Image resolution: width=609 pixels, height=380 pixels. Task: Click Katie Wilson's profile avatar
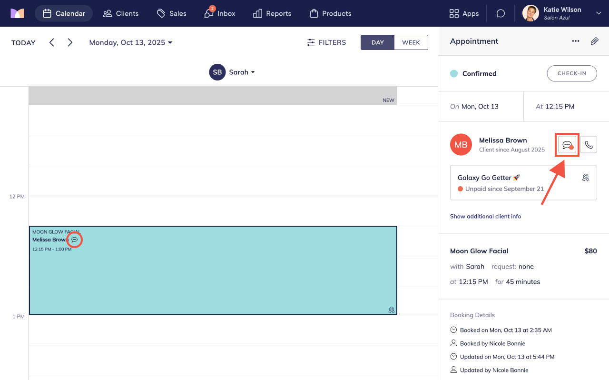point(530,13)
